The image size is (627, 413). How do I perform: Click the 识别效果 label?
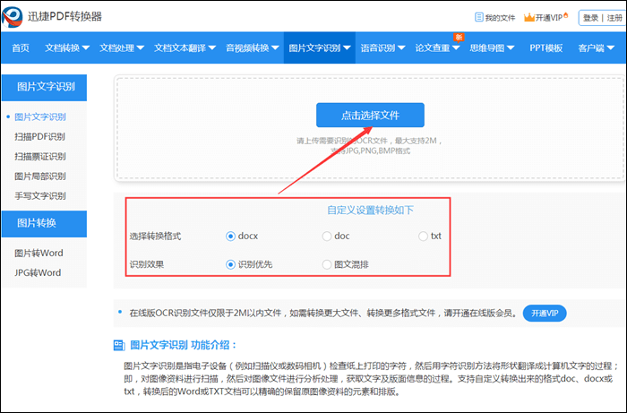click(x=147, y=264)
